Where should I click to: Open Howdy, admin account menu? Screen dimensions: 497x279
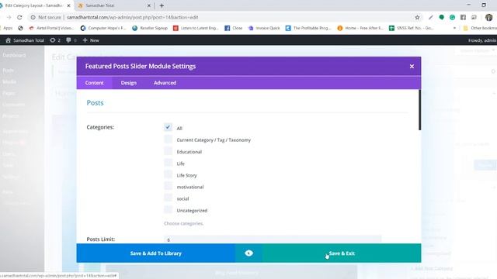pyautogui.click(x=481, y=40)
